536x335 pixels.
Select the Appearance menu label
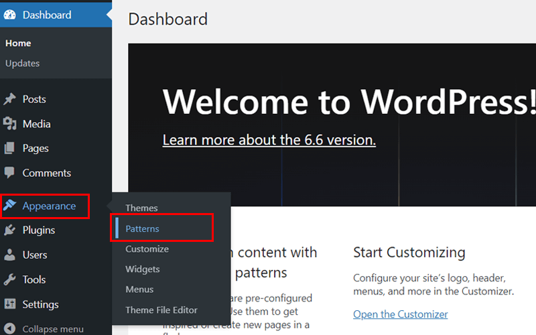(49, 206)
